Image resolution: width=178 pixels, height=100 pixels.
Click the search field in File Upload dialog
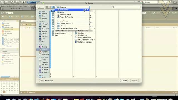point(126,7)
